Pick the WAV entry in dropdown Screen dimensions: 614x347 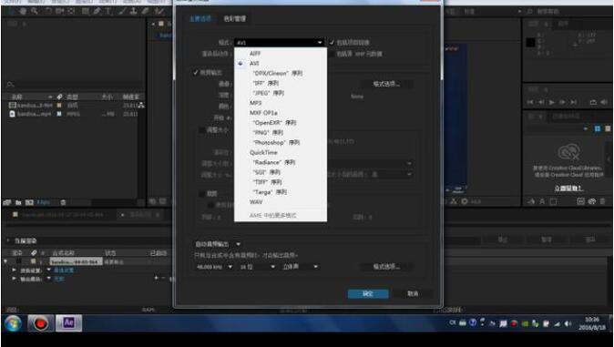pyautogui.click(x=256, y=201)
